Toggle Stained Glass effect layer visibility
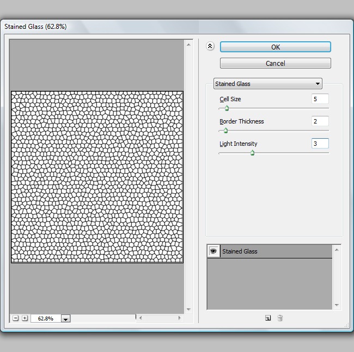This screenshot has width=354, height=352. [x=213, y=251]
